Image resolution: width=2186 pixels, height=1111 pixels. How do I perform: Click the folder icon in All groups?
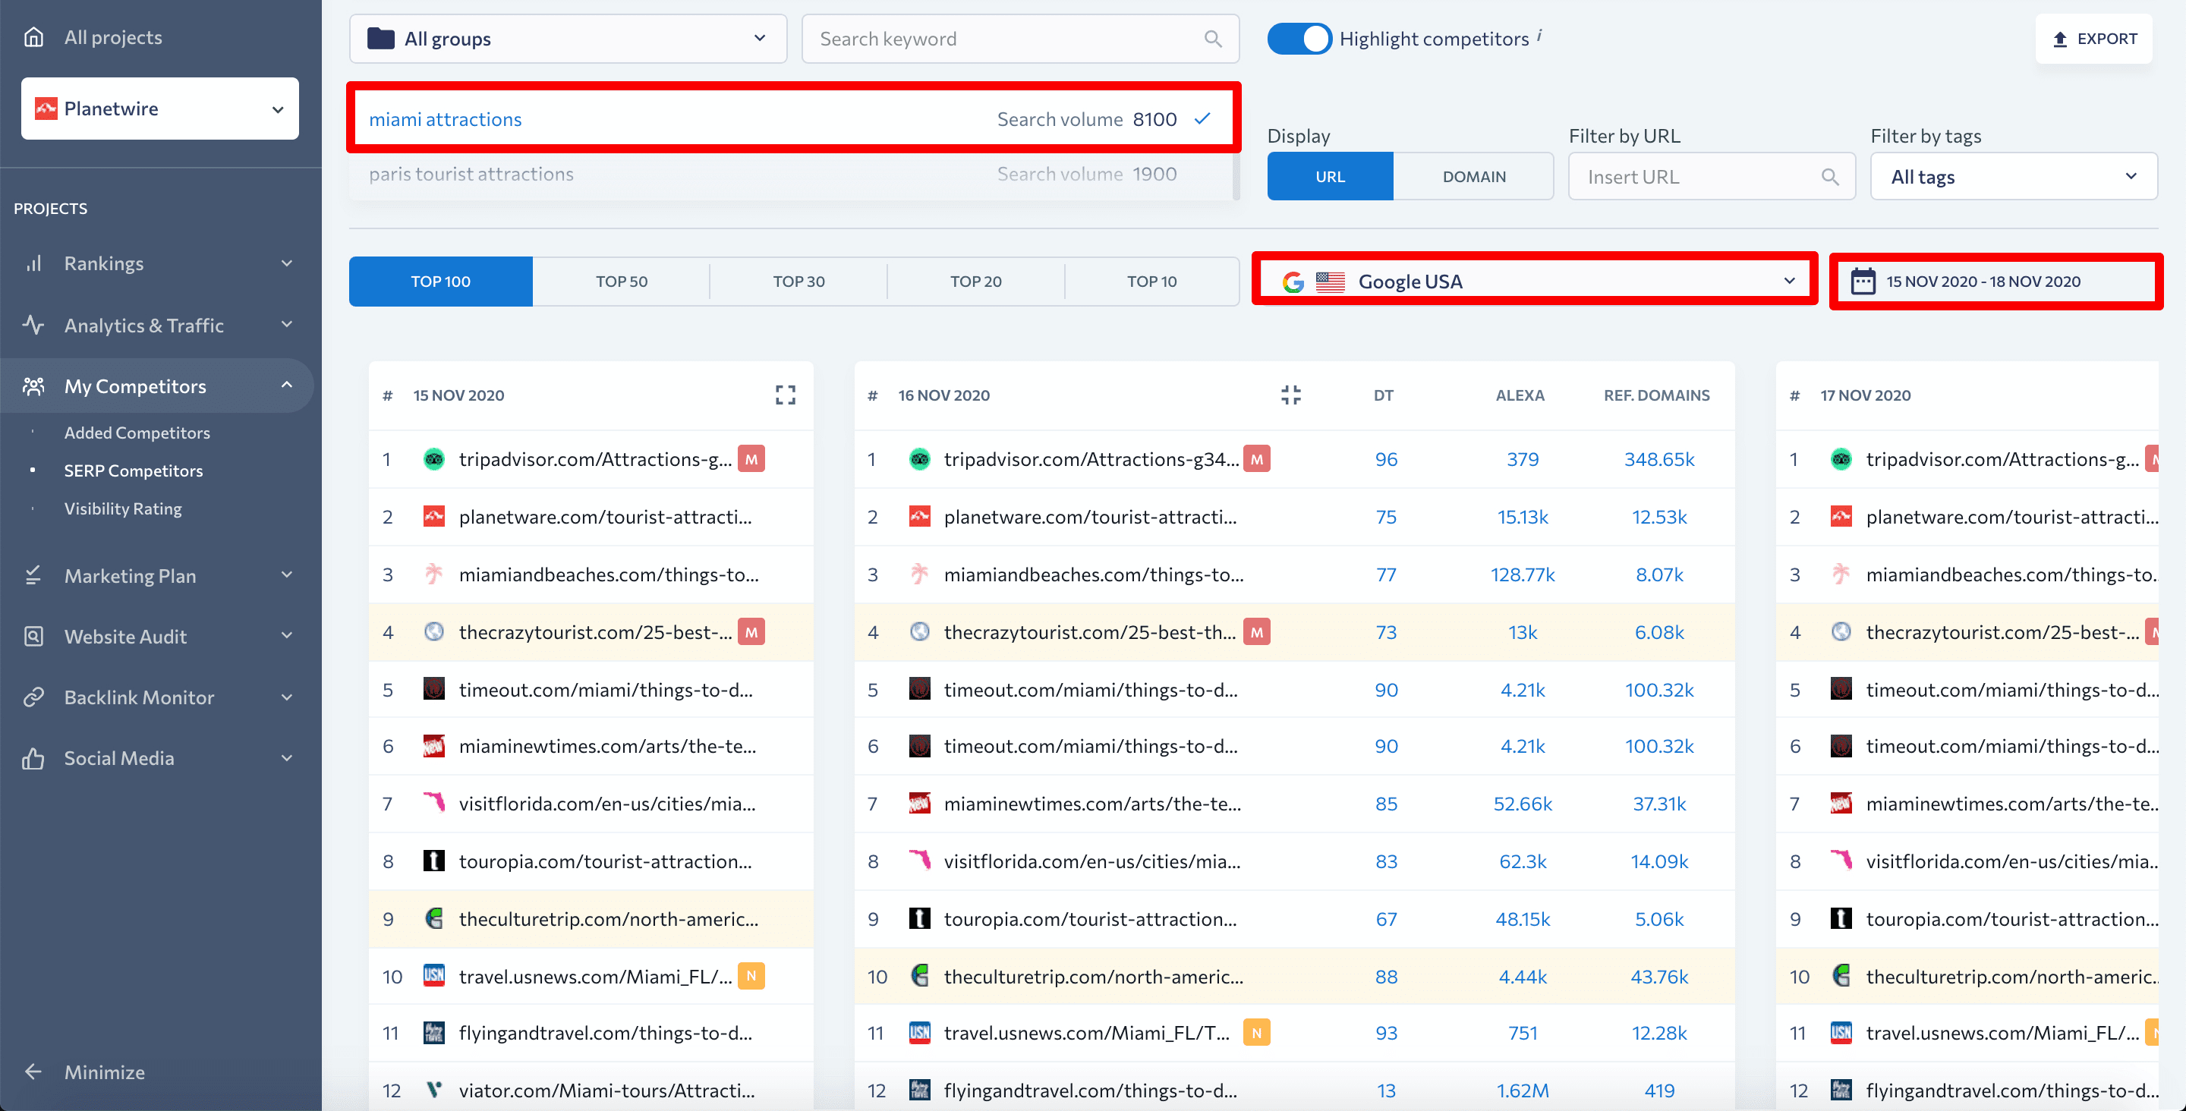pyautogui.click(x=381, y=39)
